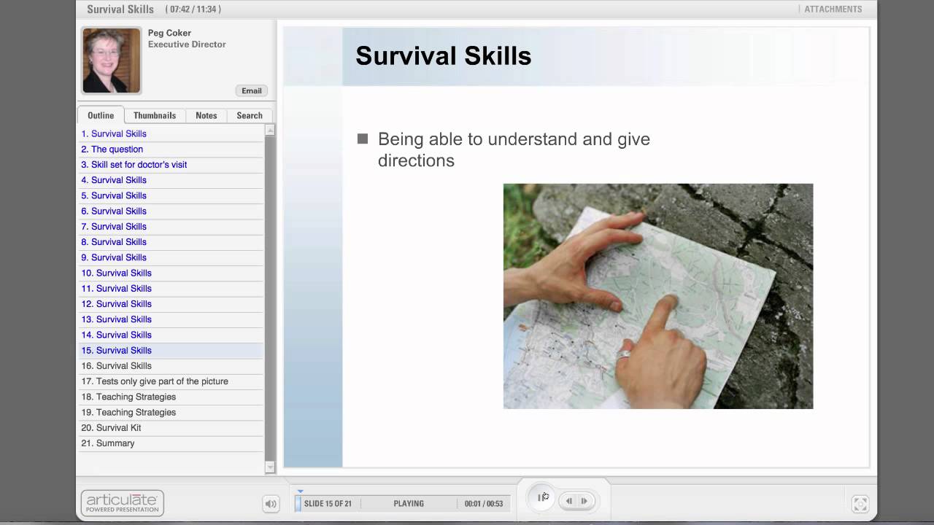
Task: Select outline item 10. Survival Skills
Action: coord(171,273)
